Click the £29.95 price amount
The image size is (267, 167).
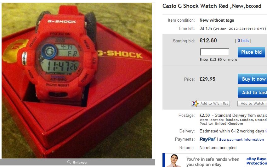pos(207,79)
